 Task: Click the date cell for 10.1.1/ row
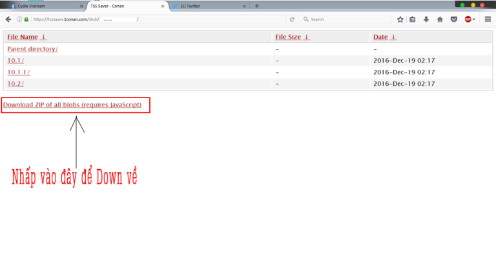point(404,72)
